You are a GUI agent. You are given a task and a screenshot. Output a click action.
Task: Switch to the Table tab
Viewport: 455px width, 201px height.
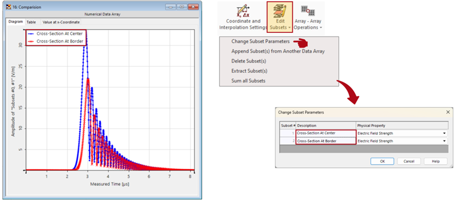(31, 22)
